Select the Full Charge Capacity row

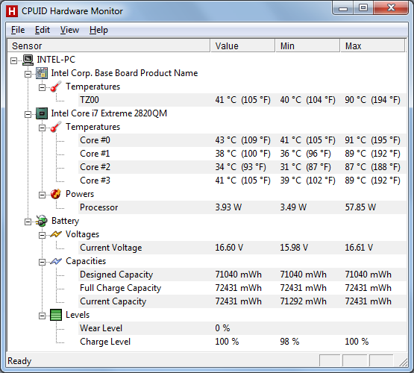point(242,288)
